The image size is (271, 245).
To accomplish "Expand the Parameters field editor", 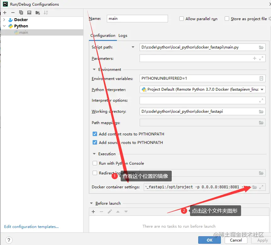I will point(261,58).
